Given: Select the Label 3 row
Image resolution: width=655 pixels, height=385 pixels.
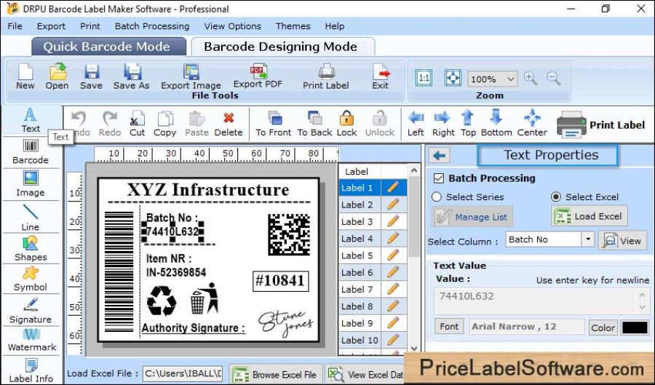Looking at the screenshot, I should (x=373, y=221).
